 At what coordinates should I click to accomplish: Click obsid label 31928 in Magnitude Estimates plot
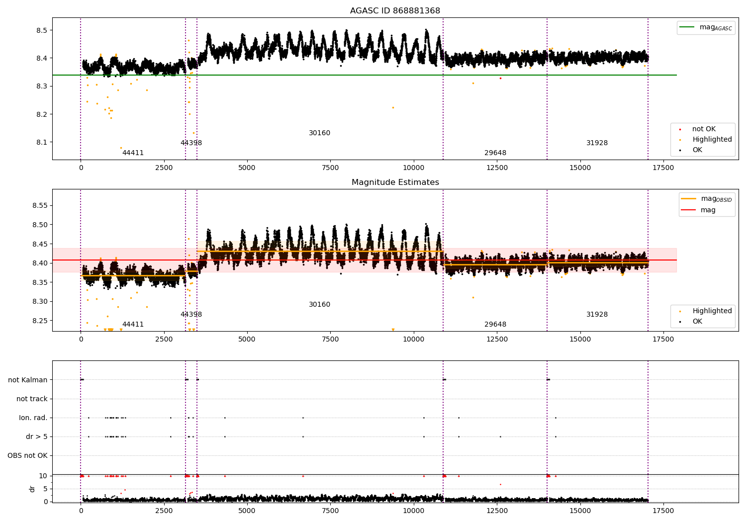tap(597, 315)
